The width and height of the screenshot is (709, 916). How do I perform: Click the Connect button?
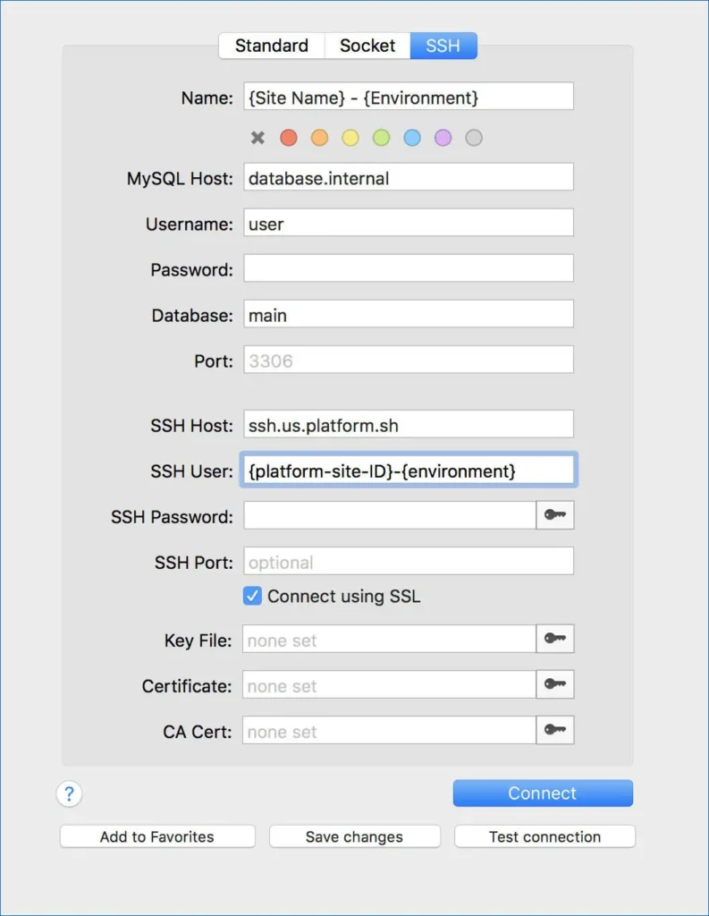coord(543,793)
